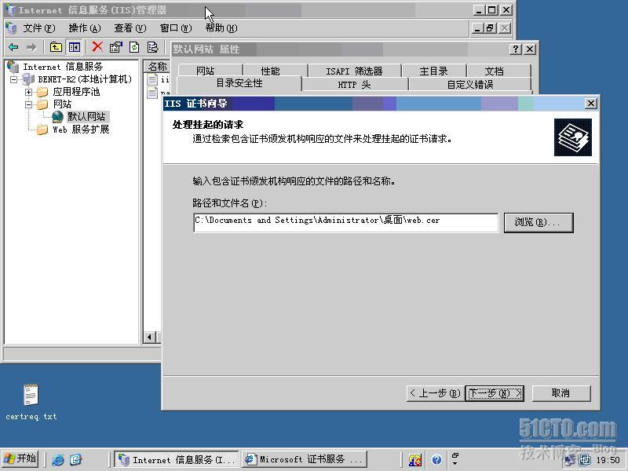Collapse the BENET-R2 computer node
628x471 pixels.
[x=14, y=80]
